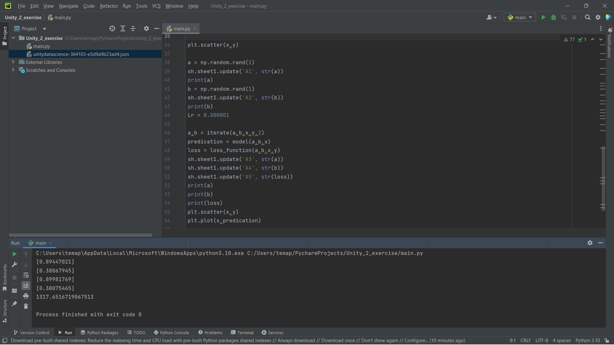Screen dimensions: 614x345
Task: Expand Scratches and Consoles node
Action: tap(13, 70)
